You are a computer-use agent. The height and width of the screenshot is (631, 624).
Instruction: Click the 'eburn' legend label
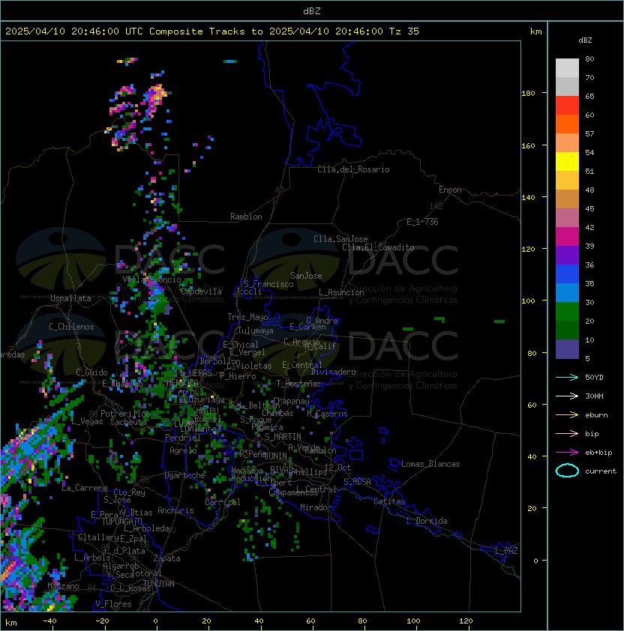coord(596,415)
